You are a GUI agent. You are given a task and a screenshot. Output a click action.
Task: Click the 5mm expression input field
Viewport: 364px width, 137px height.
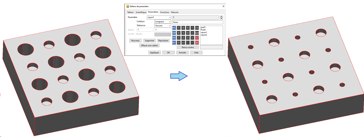pos(197,22)
